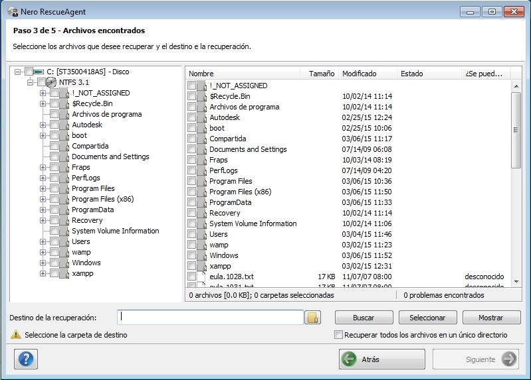Expand the Recovery tree folder
Viewport: 531px width, 380px height.
(x=43, y=220)
